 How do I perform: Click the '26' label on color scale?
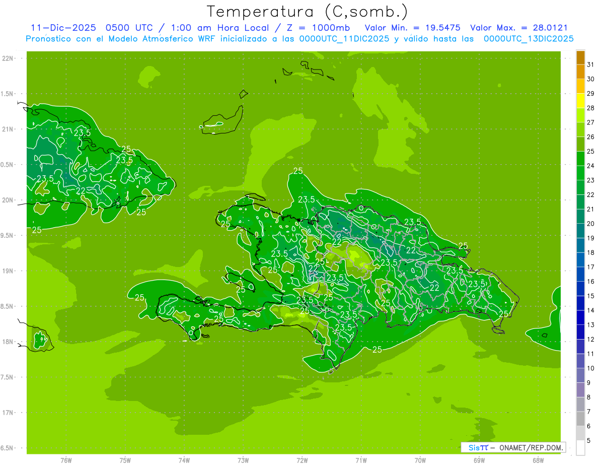(590, 137)
